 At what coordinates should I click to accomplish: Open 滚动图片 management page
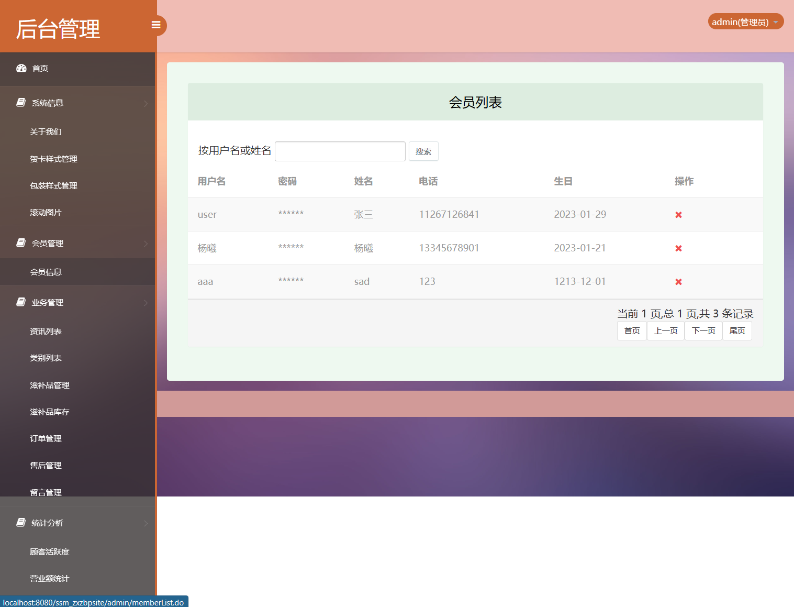coord(46,212)
